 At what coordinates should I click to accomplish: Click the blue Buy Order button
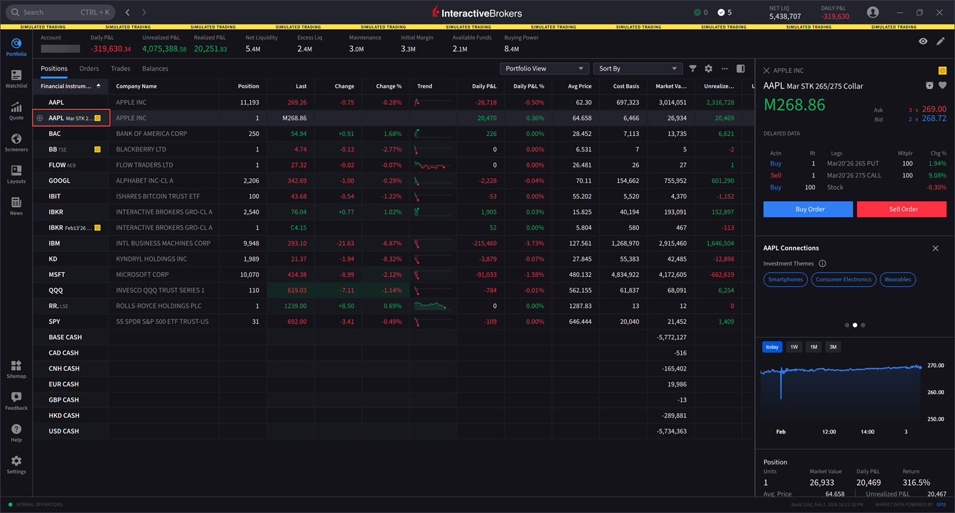point(808,209)
